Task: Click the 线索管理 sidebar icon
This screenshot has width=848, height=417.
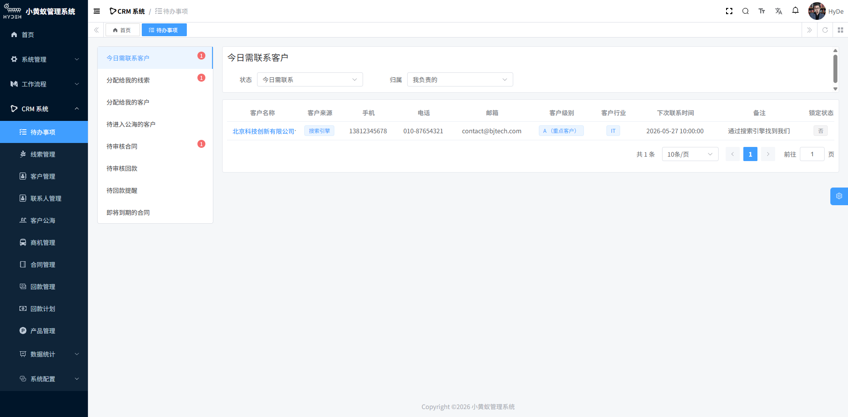Action: [x=23, y=154]
